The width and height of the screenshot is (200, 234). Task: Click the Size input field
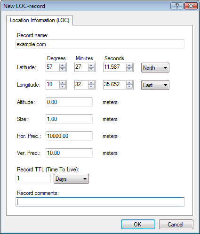pos(69,119)
